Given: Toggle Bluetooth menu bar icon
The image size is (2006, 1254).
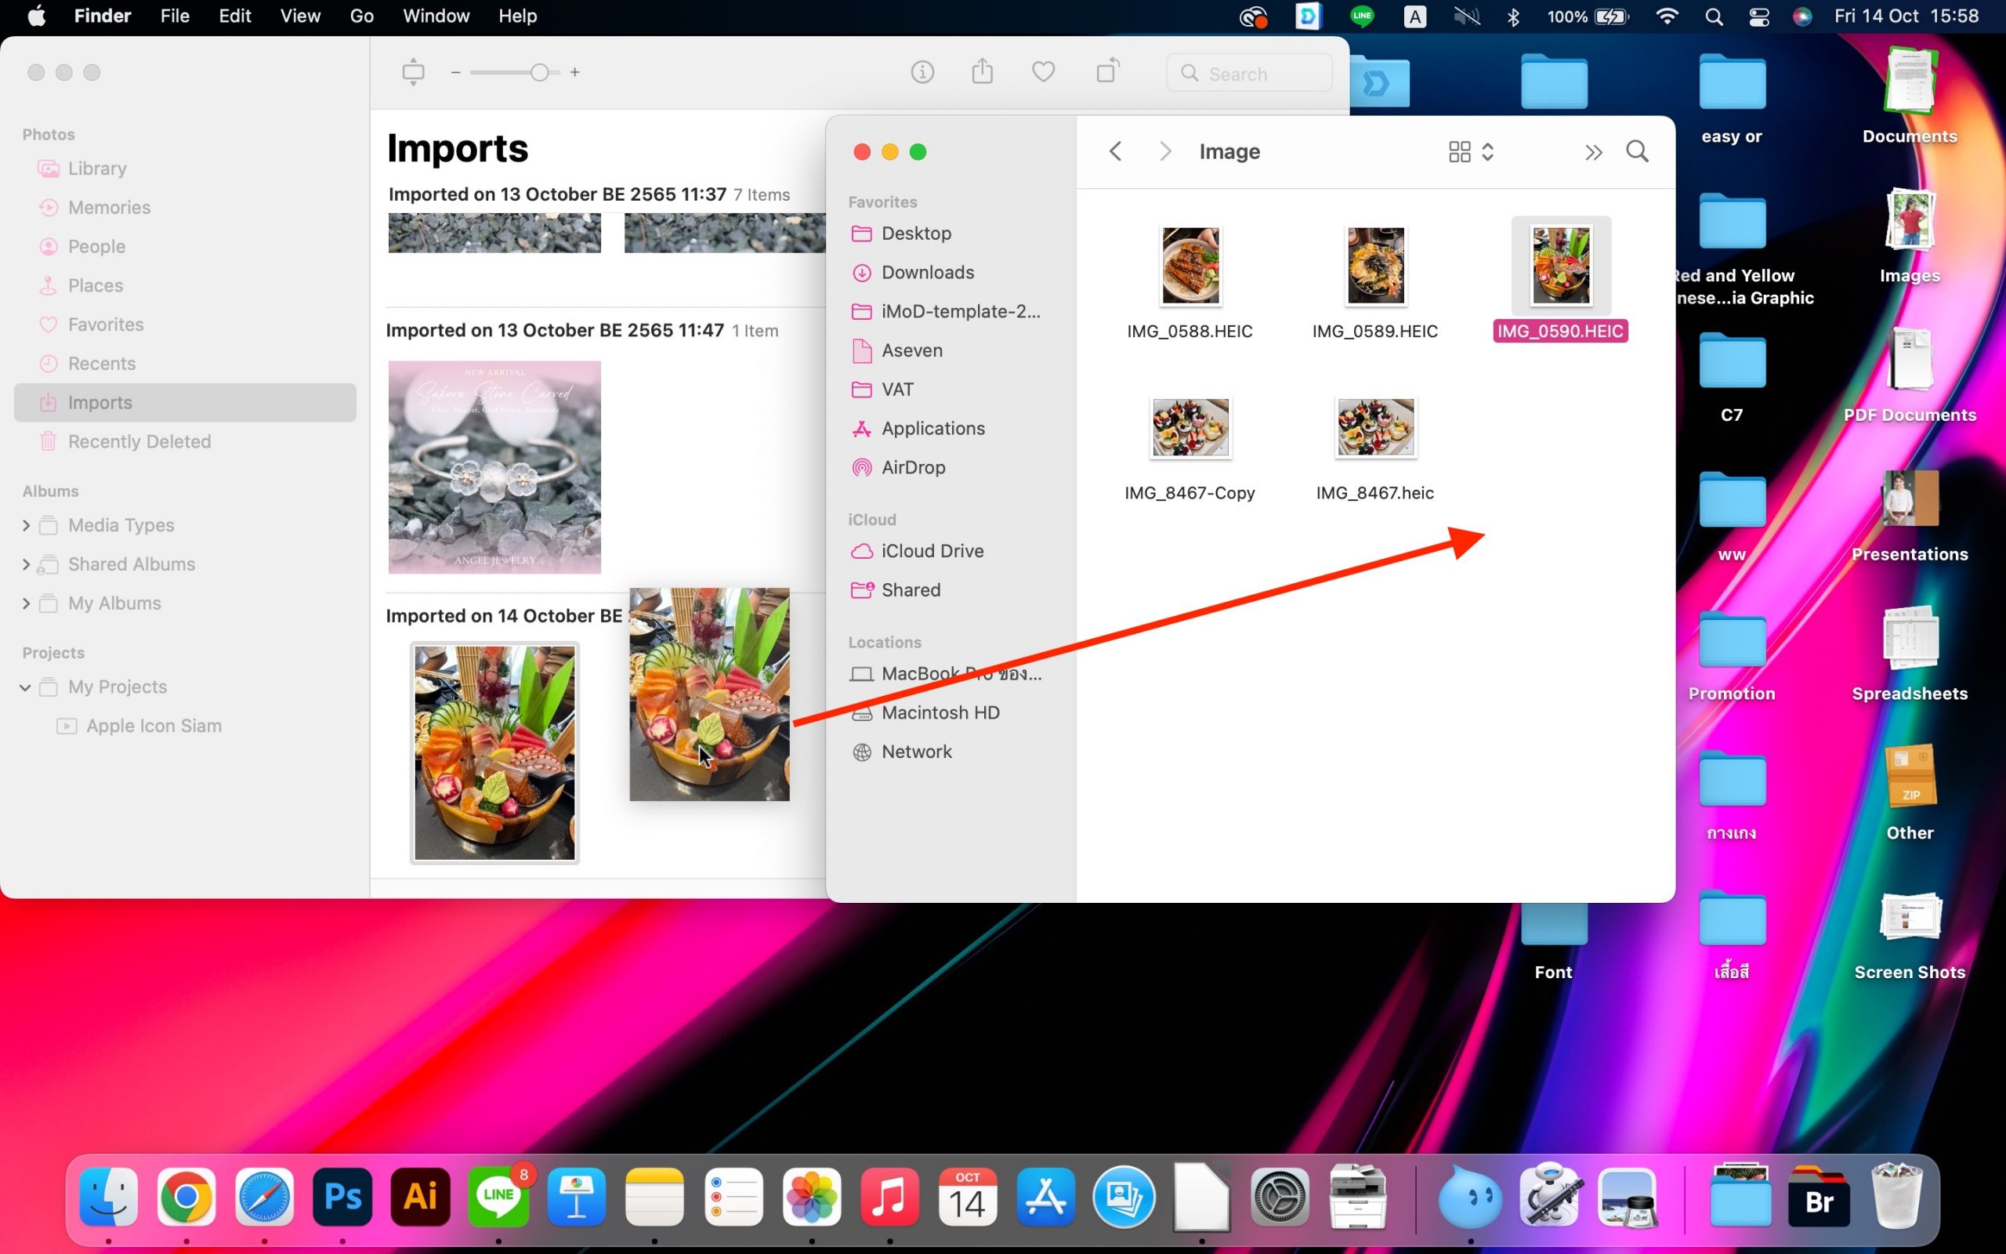Looking at the screenshot, I should tap(1513, 16).
